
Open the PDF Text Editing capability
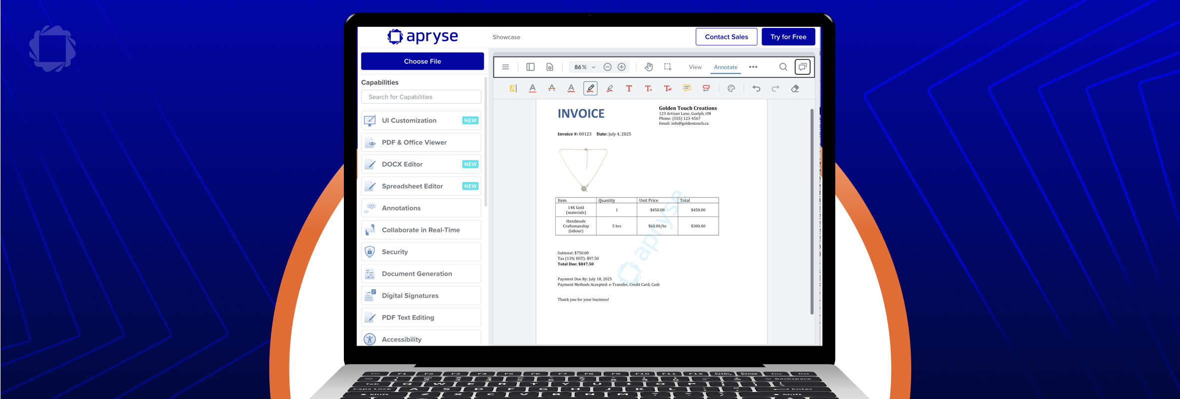coord(421,318)
